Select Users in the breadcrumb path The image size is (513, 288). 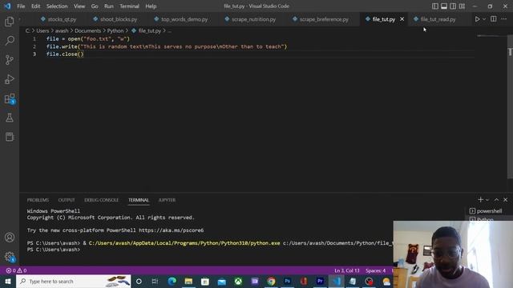click(42, 30)
